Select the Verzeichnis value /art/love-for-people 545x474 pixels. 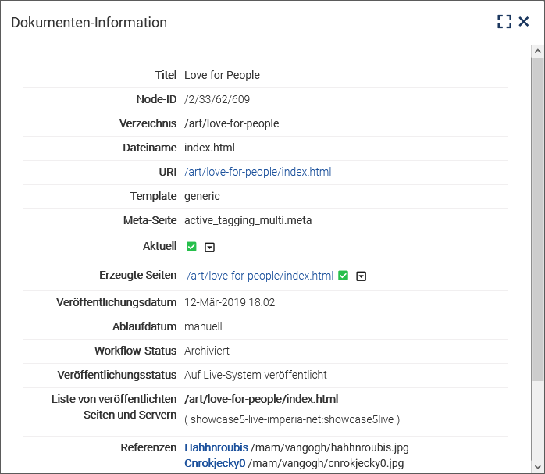tap(231, 123)
